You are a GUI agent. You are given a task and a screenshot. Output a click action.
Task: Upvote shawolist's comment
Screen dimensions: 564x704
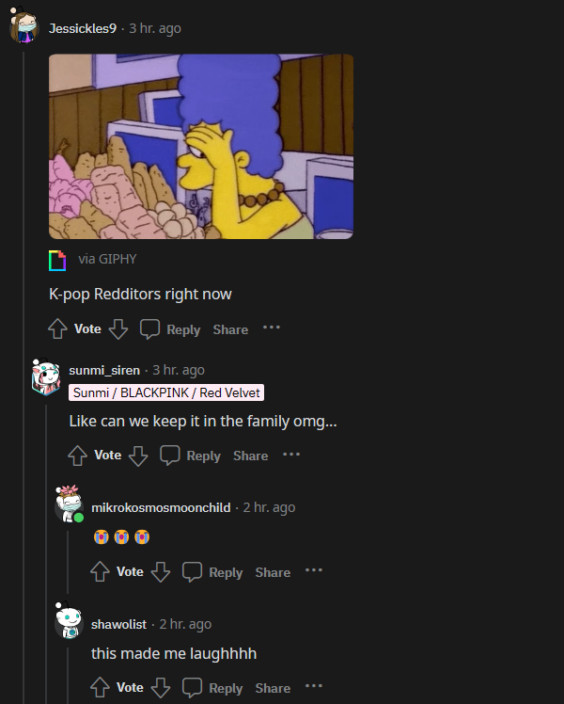(100, 687)
